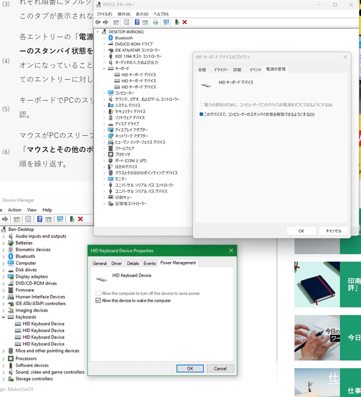
Task: Click キャンセル button
Action: 333,231
